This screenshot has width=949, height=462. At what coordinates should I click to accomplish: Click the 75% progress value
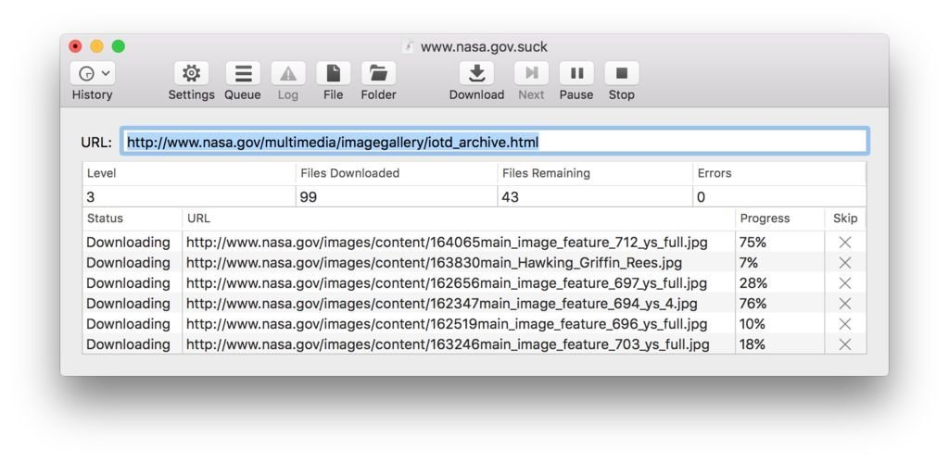pyautogui.click(x=753, y=243)
